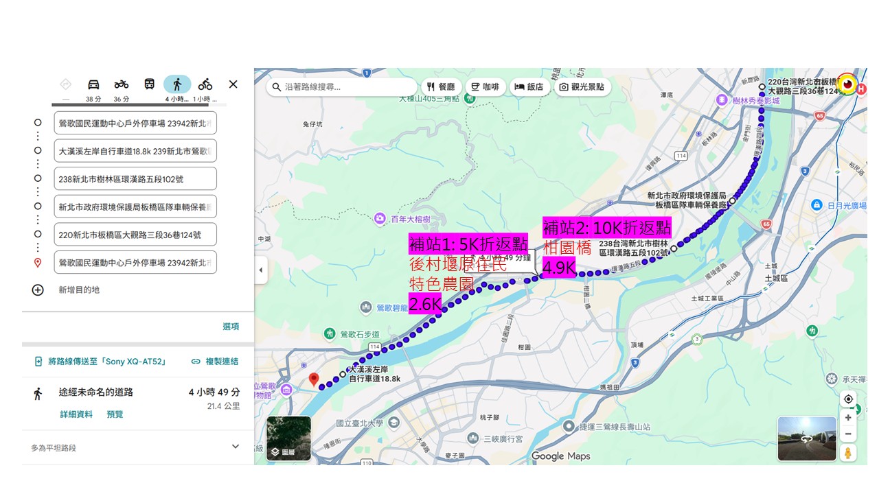Click the my location target icon
879x494 pixels.
848,399
